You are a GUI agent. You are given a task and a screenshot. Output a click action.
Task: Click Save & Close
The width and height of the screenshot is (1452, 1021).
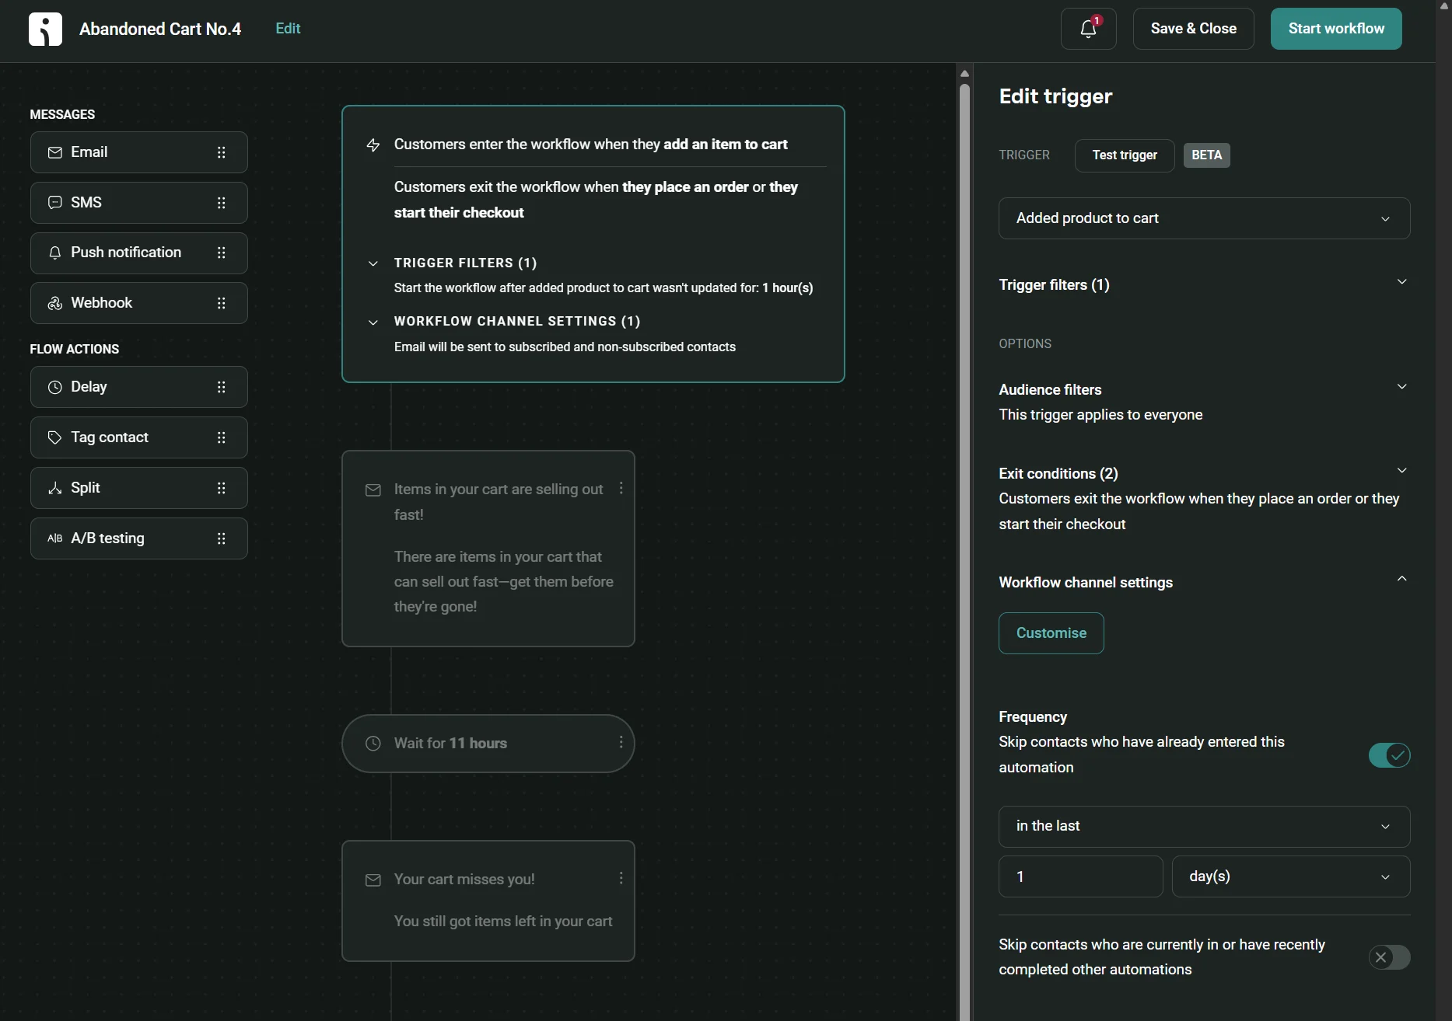tap(1193, 29)
